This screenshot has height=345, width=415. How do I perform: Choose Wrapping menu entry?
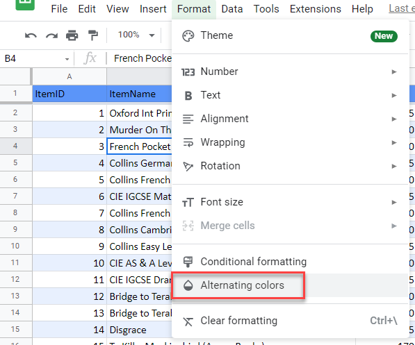tap(290, 142)
